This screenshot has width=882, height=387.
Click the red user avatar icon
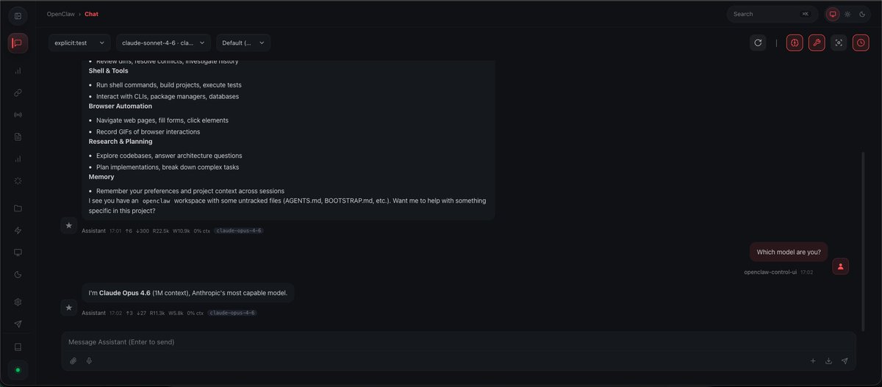pyautogui.click(x=841, y=267)
